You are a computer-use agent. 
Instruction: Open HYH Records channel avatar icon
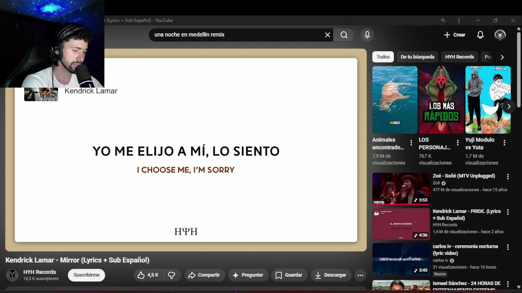12,275
